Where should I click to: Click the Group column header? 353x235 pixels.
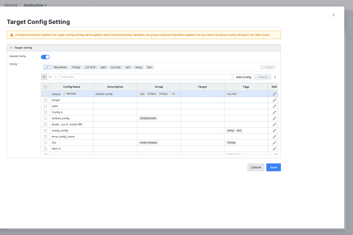click(159, 87)
